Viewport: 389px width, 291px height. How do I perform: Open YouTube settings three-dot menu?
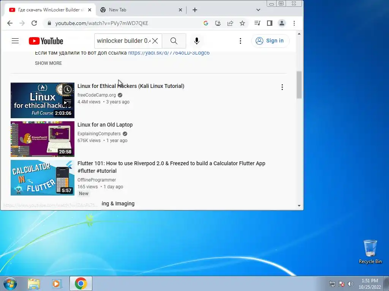[240, 41]
